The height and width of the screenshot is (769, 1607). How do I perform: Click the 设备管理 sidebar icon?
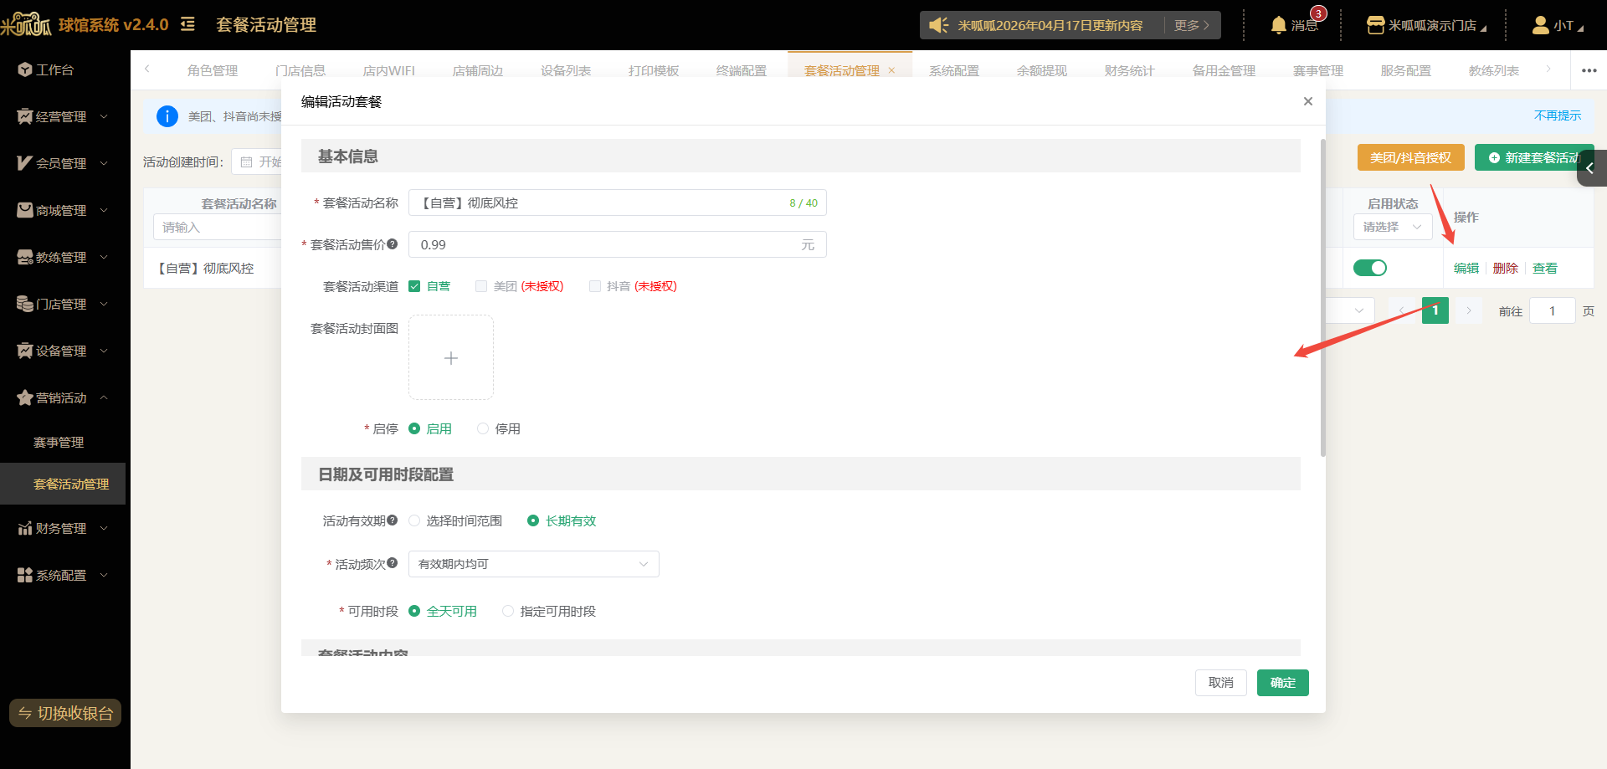(x=25, y=351)
